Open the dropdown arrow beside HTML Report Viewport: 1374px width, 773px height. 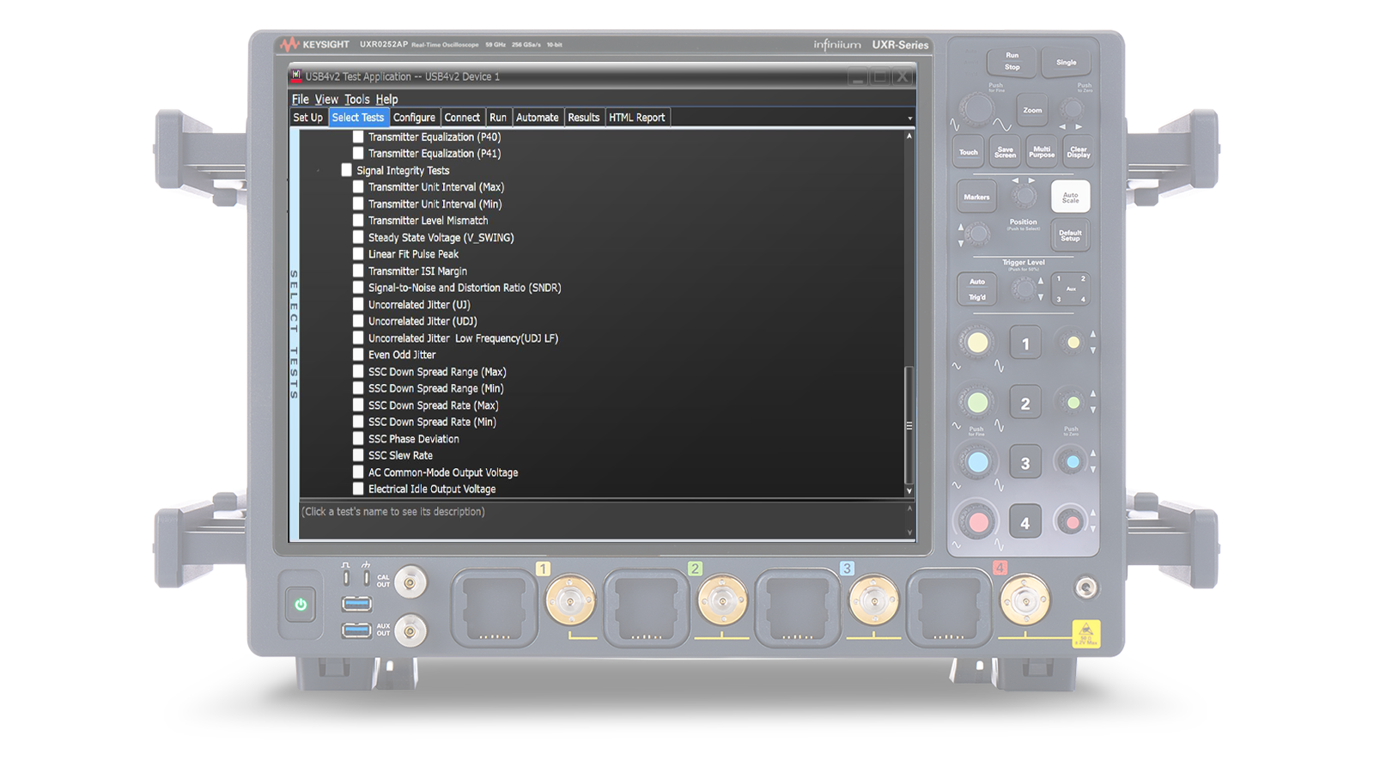(909, 117)
